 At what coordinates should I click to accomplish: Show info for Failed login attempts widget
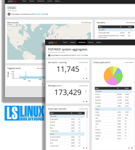[87, 148]
